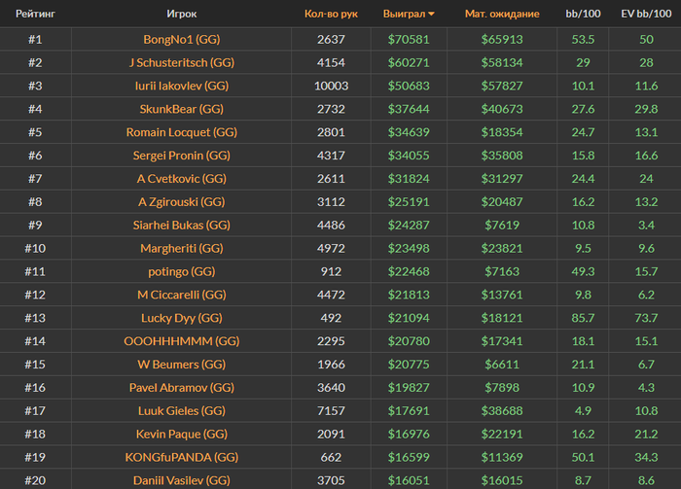Open Lucky Dyy (GG) player link
Image resolution: width=681 pixels, height=489 pixels.
pyautogui.click(x=181, y=318)
